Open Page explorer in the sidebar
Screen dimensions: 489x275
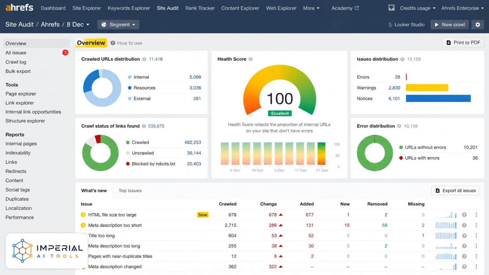21,94
